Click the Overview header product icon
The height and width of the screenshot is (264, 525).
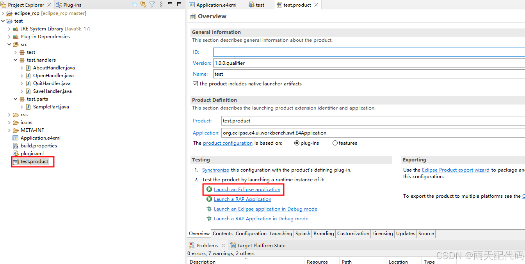click(193, 16)
